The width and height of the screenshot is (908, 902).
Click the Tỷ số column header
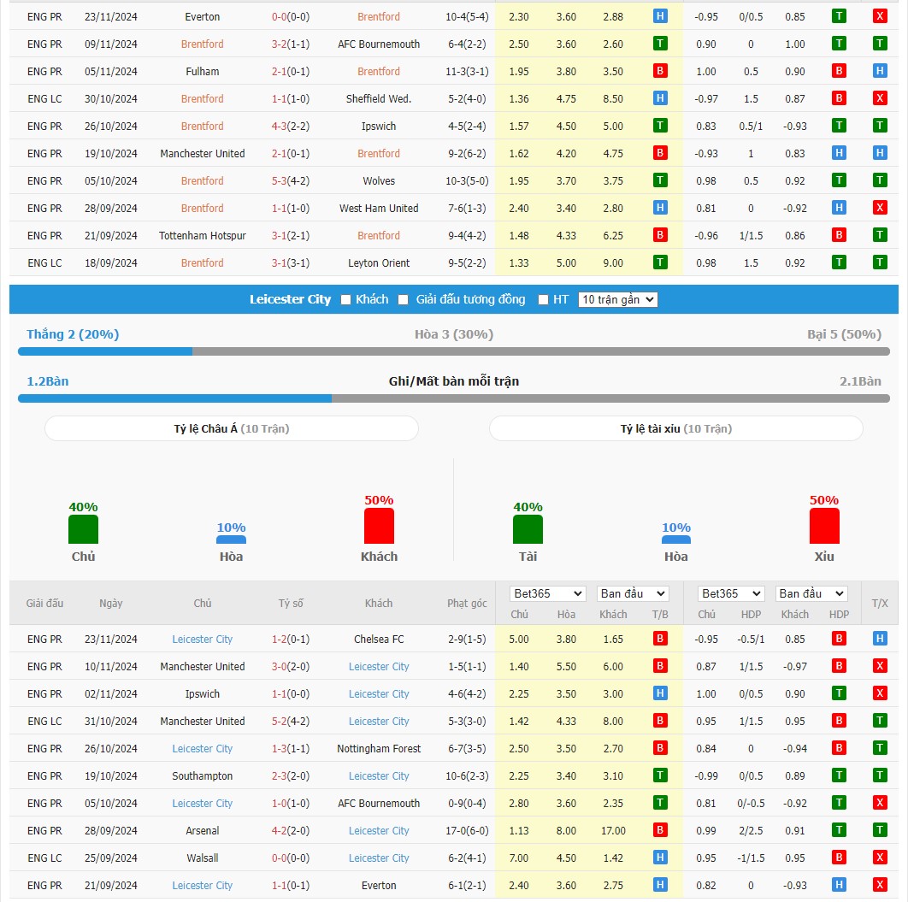pos(291,604)
